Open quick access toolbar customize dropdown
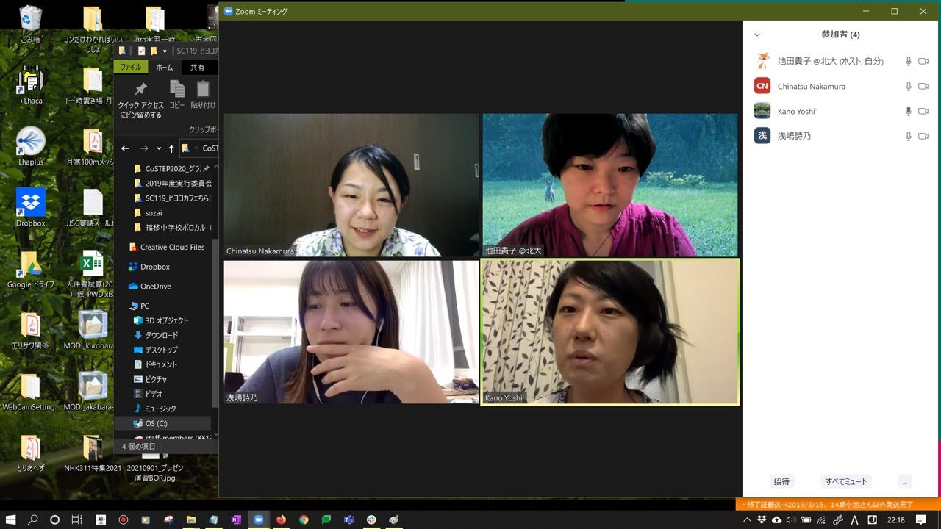The width and height of the screenshot is (941, 529). pos(165,51)
